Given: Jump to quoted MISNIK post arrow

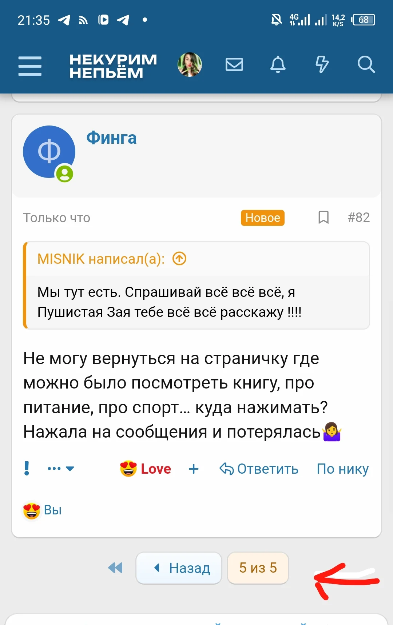Looking at the screenshot, I should coord(179,259).
